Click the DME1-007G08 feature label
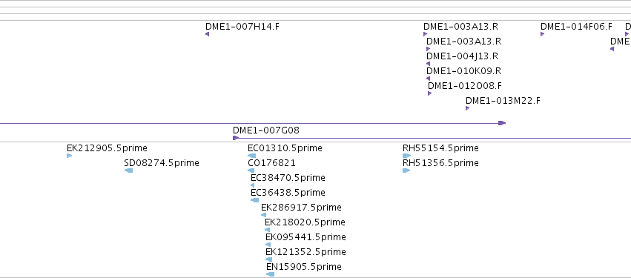This screenshot has width=631, height=278. [x=266, y=130]
